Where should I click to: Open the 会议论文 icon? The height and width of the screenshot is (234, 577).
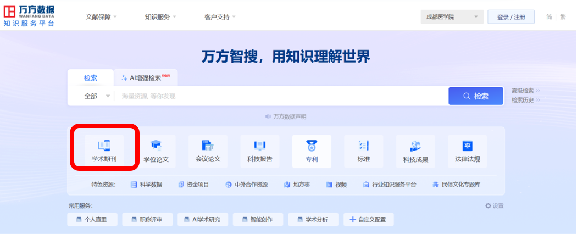(208, 146)
